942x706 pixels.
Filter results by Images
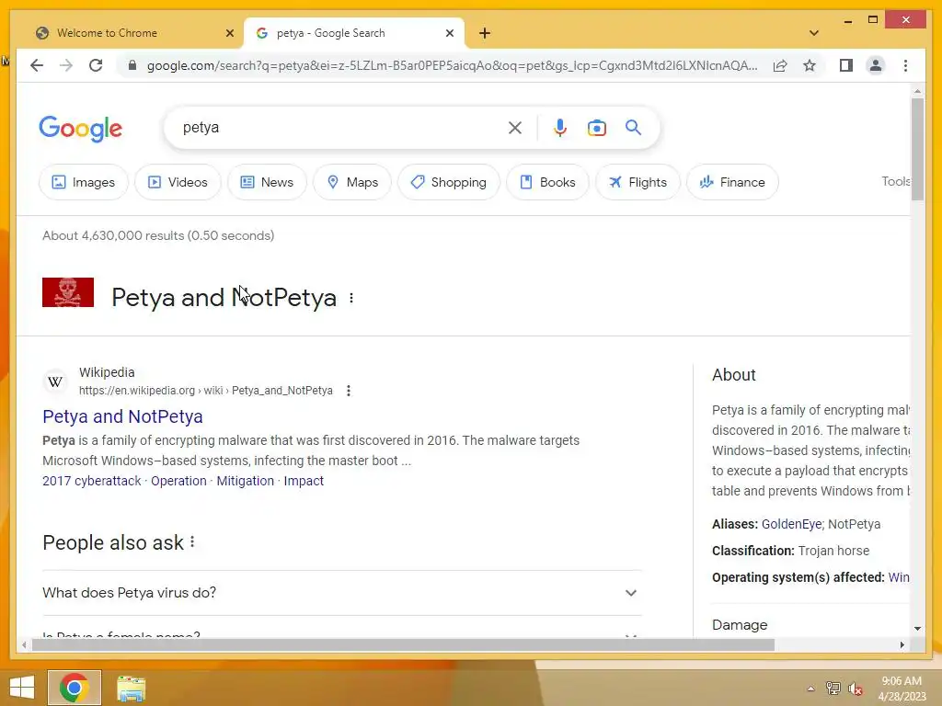point(84,182)
